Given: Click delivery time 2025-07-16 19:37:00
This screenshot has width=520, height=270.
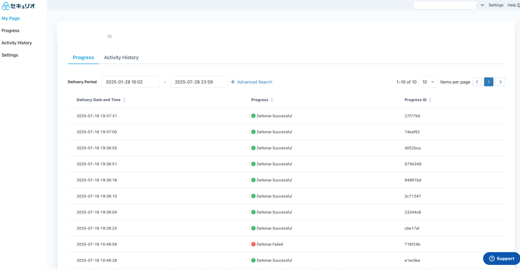Looking at the screenshot, I should point(97,132).
